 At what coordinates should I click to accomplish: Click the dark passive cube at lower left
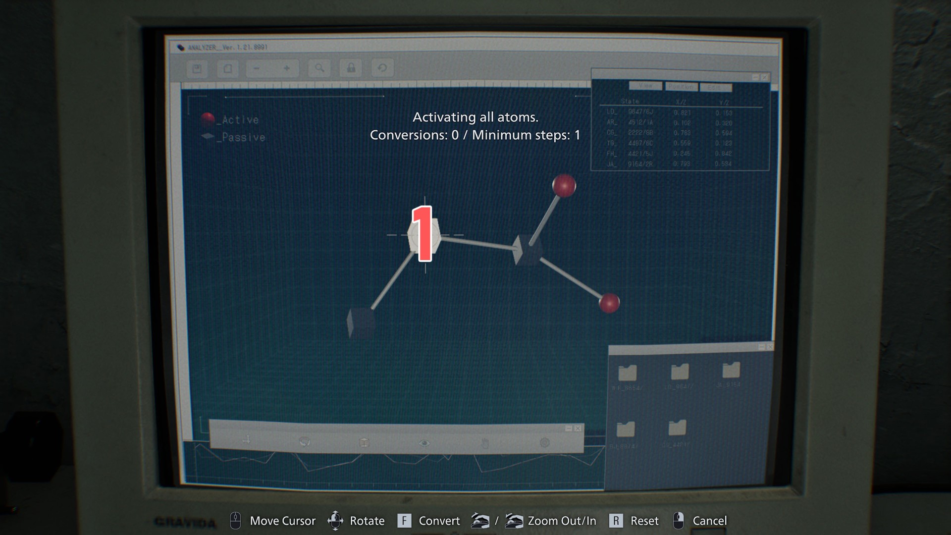(x=361, y=322)
